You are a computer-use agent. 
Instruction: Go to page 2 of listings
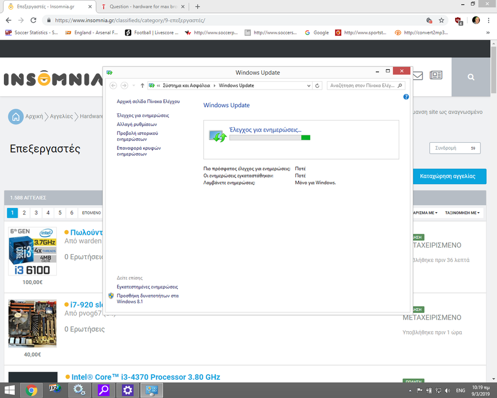(x=24, y=213)
